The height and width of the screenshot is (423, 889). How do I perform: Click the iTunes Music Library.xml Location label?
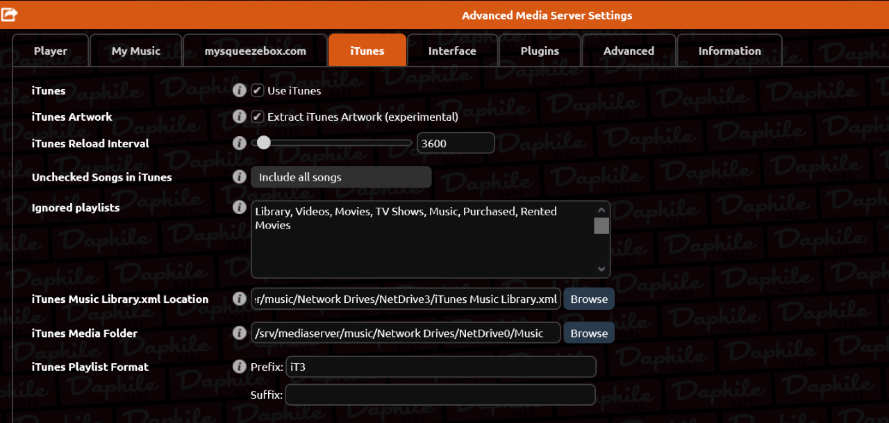coord(120,299)
